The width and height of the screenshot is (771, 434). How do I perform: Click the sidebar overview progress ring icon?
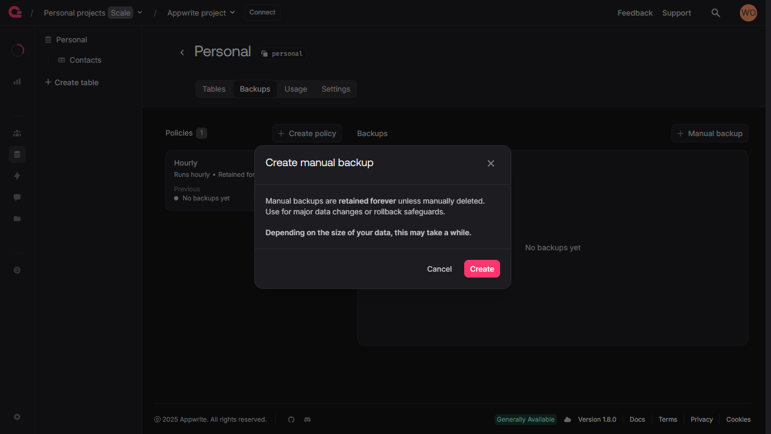(17, 50)
